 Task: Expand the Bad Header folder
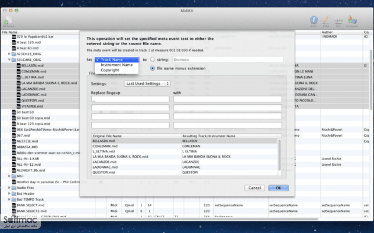(9, 194)
